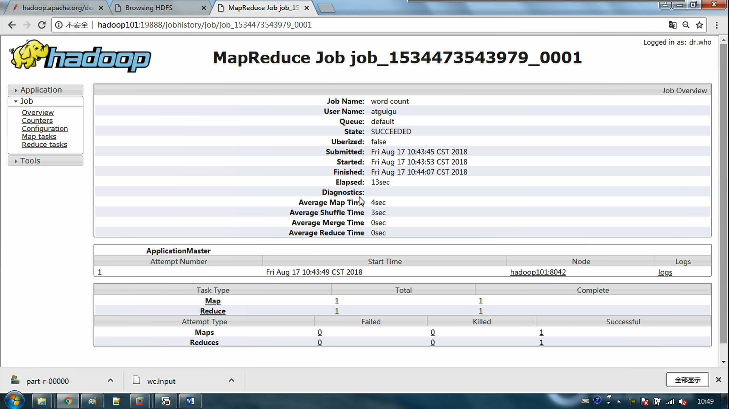Switch to the Browsing HDFS tab

pos(149,8)
